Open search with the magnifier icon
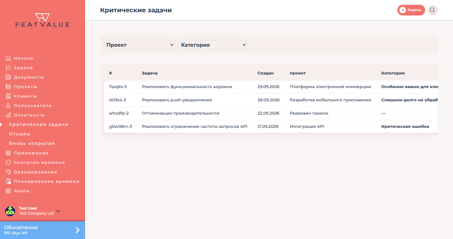Image resolution: width=453 pixels, height=239 pixels. click(x=432, y=10)
